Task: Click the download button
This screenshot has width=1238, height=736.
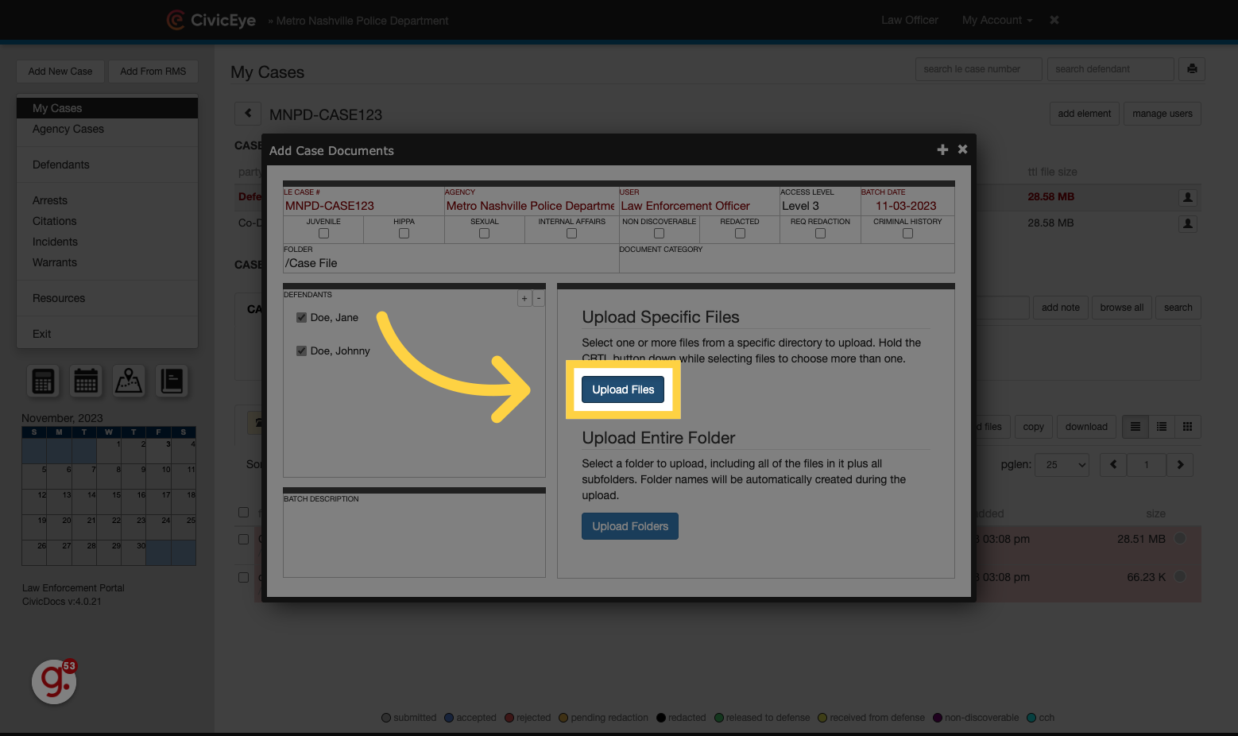Action: 1086,427
